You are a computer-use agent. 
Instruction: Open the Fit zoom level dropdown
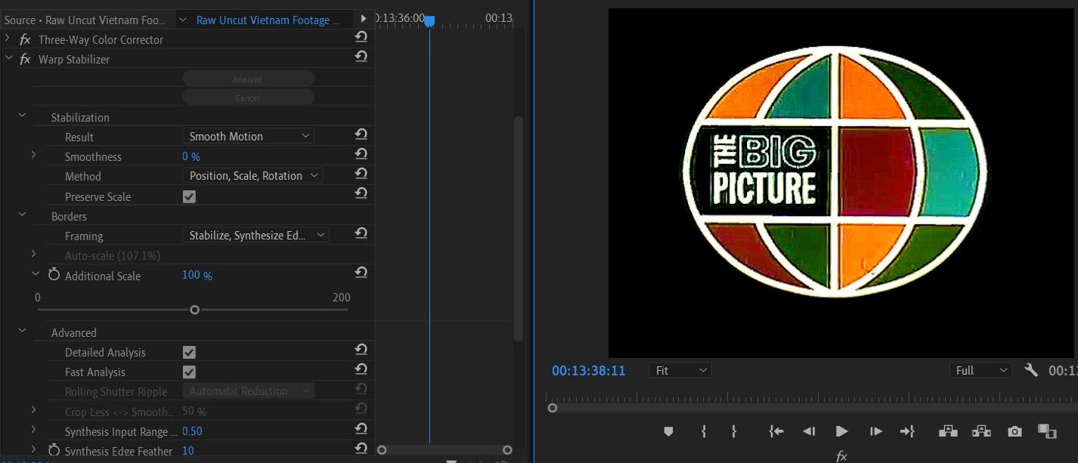[680, 370]
